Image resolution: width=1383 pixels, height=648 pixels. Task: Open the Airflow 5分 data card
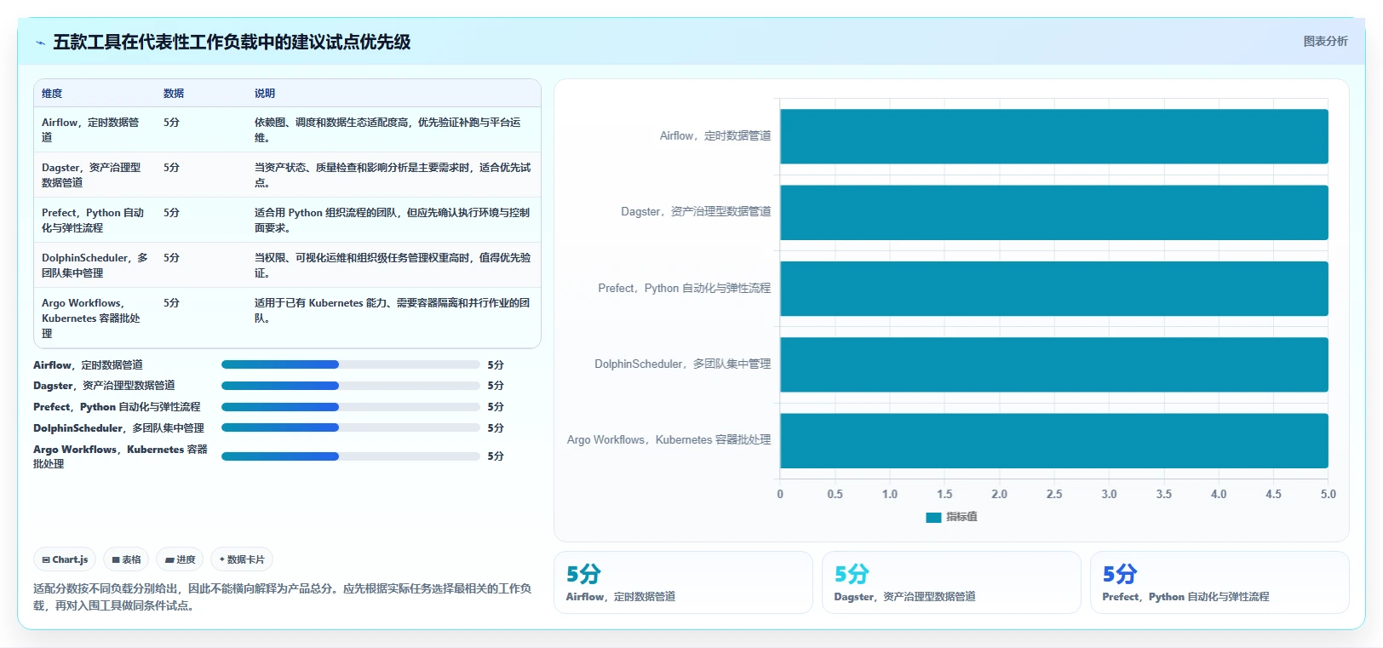coord(683,582)
